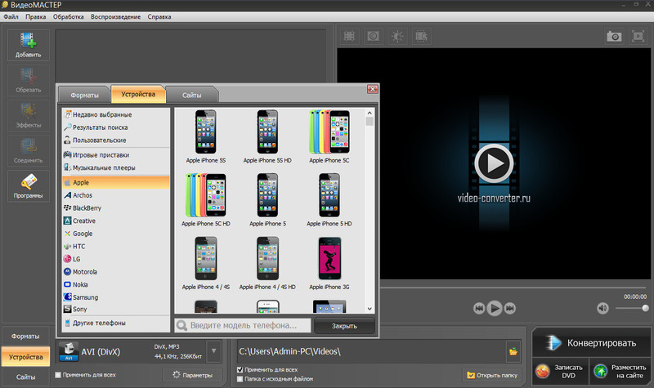This screenshot has height=388, width=654.
Task: Open the Эффекты effects tool
Action: [x=28, y=115]
